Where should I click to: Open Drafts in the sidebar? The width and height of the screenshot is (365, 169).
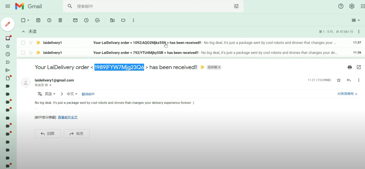pyautogui.click(x=8, y=78)
